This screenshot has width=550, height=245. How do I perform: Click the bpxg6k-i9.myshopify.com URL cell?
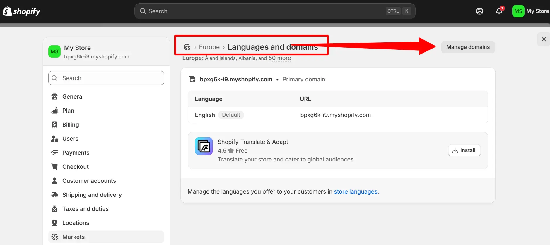click(336, 115)
